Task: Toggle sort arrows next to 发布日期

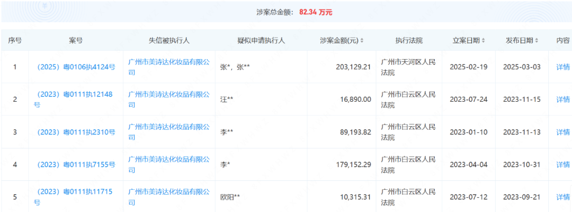Action: [x=537, y=41]
